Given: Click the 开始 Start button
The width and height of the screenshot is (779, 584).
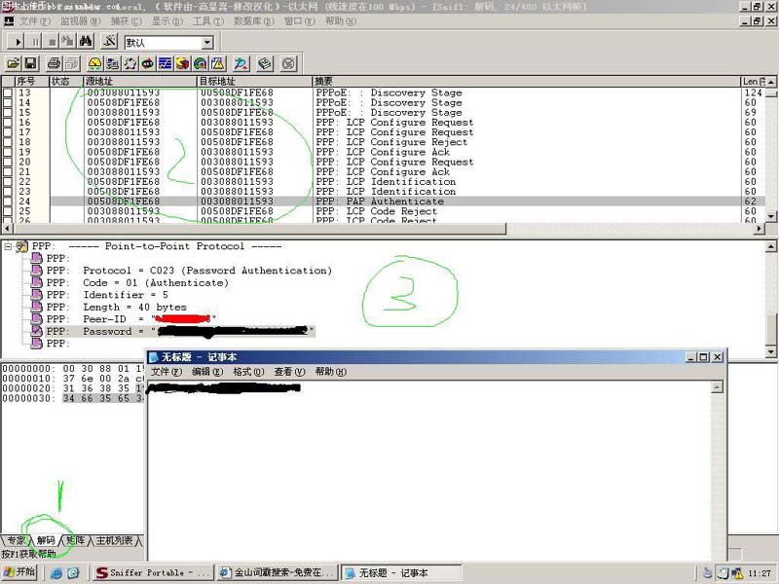Looking at the screenshot, I should (x=19, y=572).
